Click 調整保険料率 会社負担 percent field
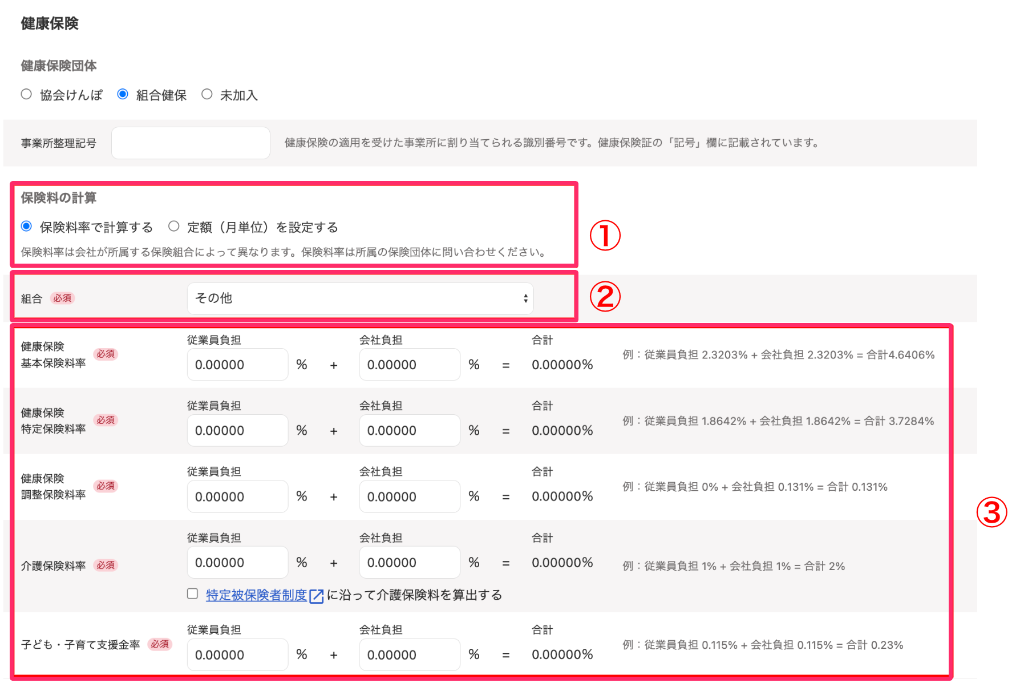Viewport: 1020px width, 695px height. [x=410, y=496]
